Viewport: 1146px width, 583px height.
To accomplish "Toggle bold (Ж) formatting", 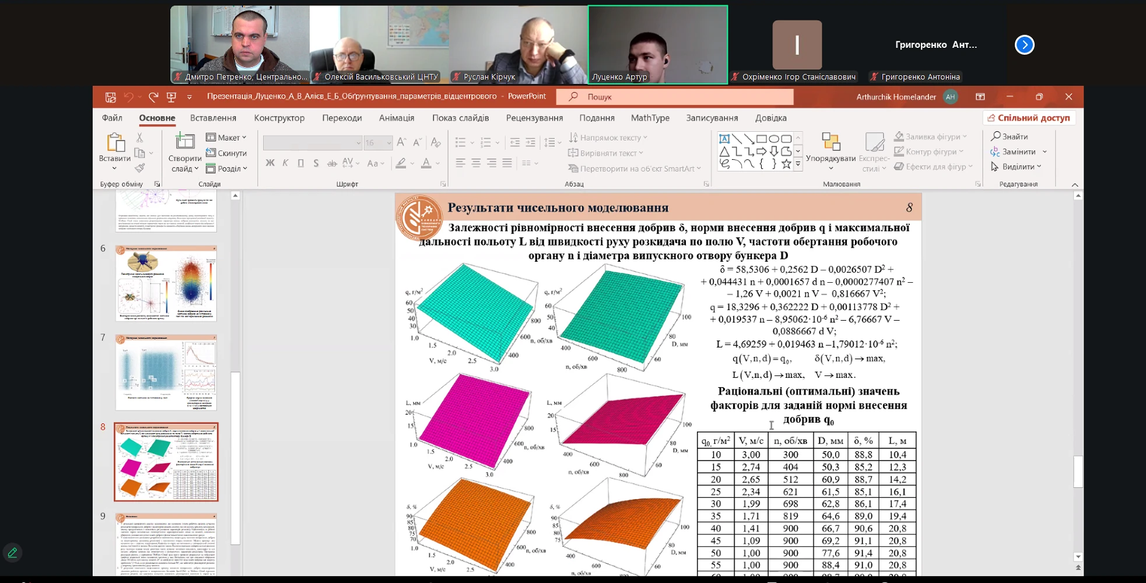I will pyautogui.click(x=270, y=163).
